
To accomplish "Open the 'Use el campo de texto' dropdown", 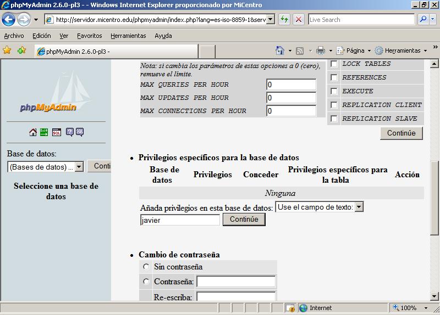I will 359,207.
